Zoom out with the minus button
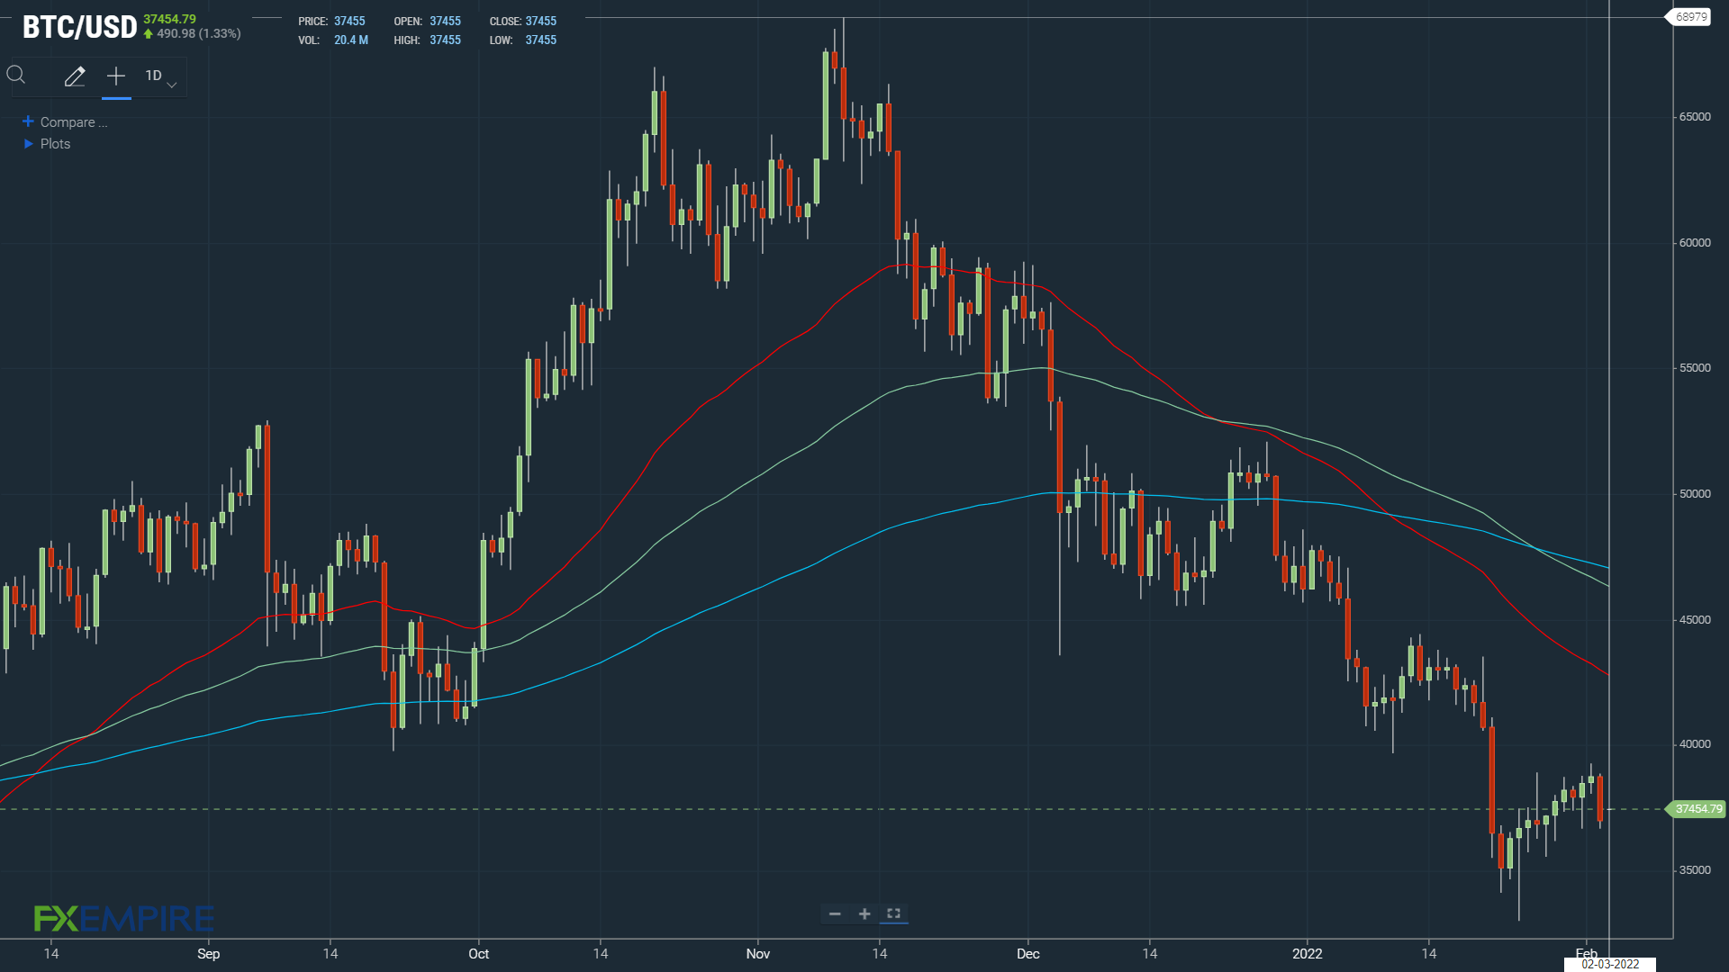 pyautogui.click(x=835, y=913)
